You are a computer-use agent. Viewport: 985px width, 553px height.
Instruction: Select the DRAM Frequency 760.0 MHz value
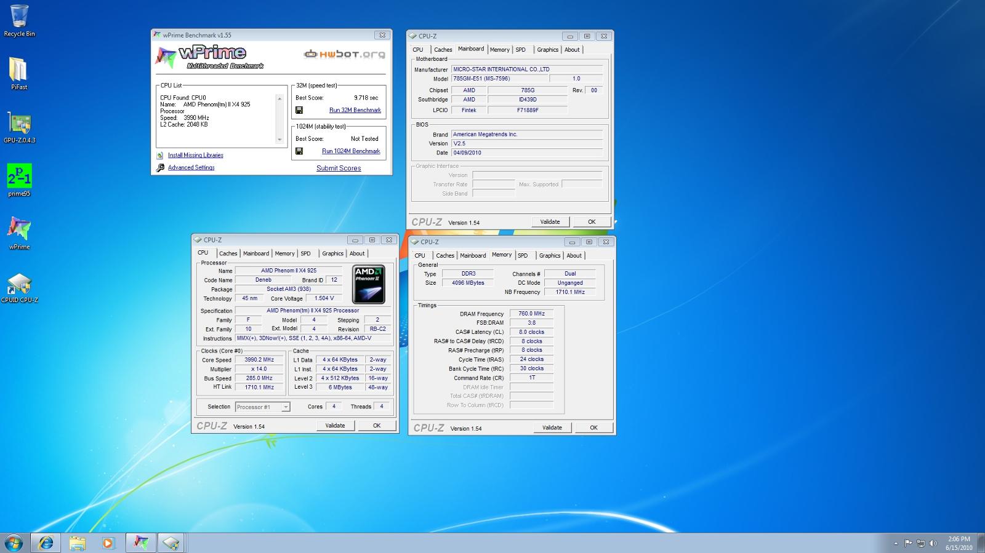click(x=531, y=314)
